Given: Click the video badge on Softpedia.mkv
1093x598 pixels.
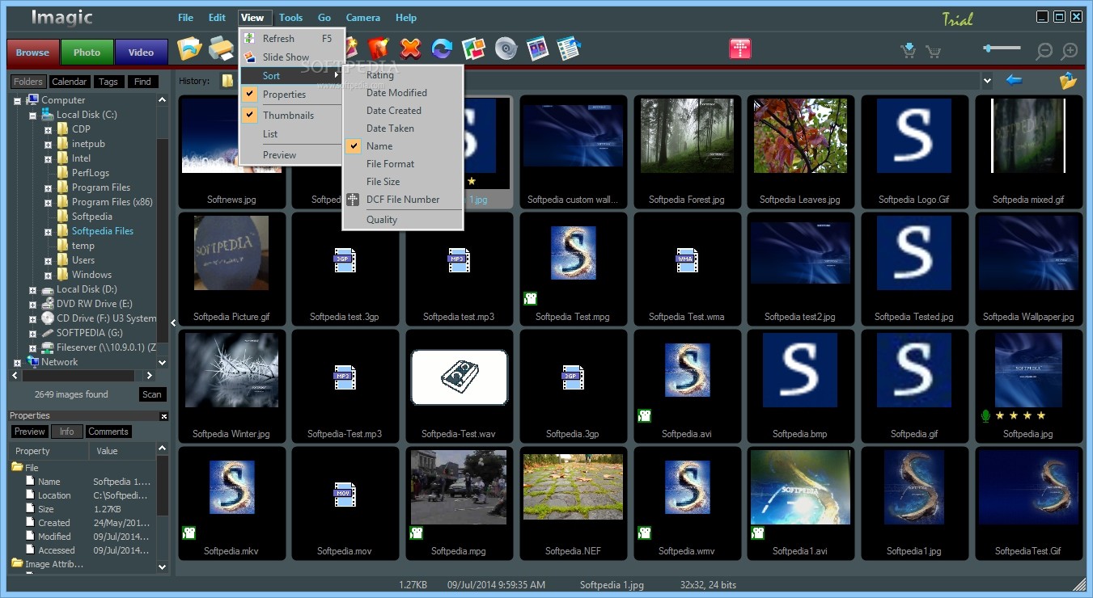Looking at the screenshot, I should pos(189,533).
